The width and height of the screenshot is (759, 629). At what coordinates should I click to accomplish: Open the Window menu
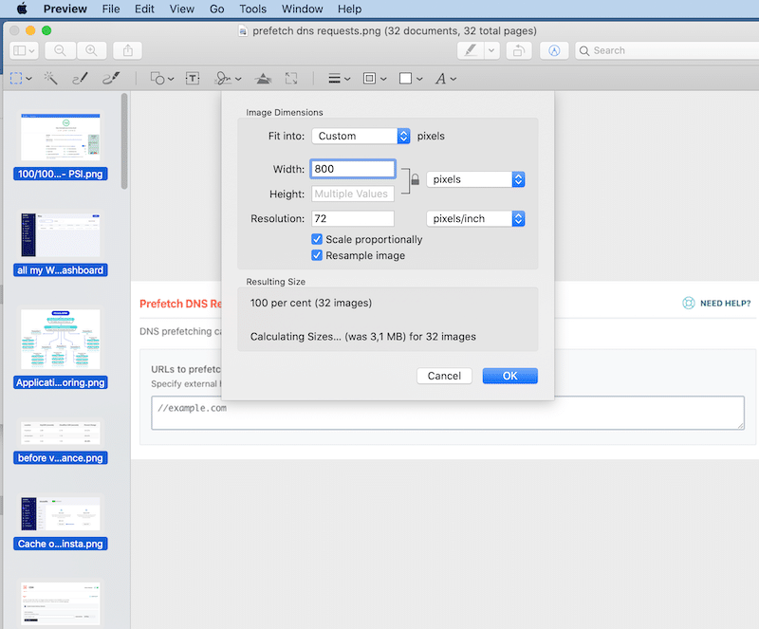302,9
